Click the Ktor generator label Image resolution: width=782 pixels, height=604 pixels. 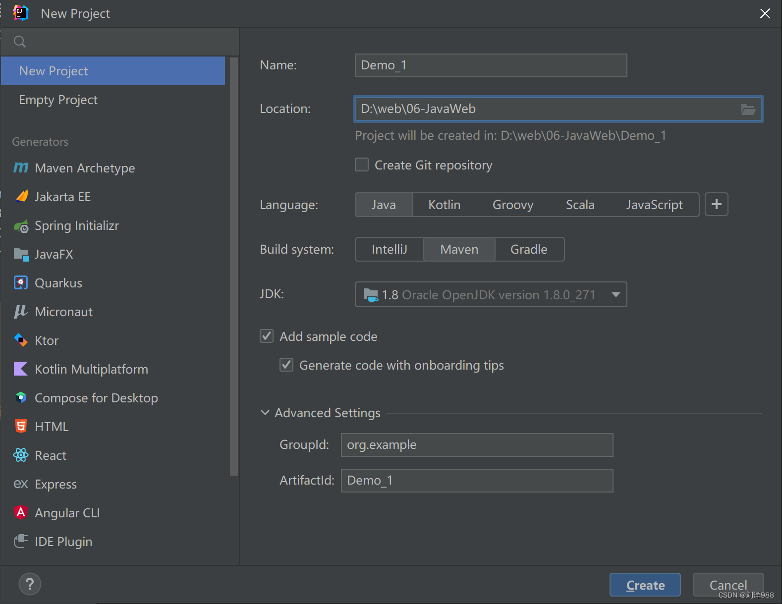pyautogui.click(x=47, y=340)
